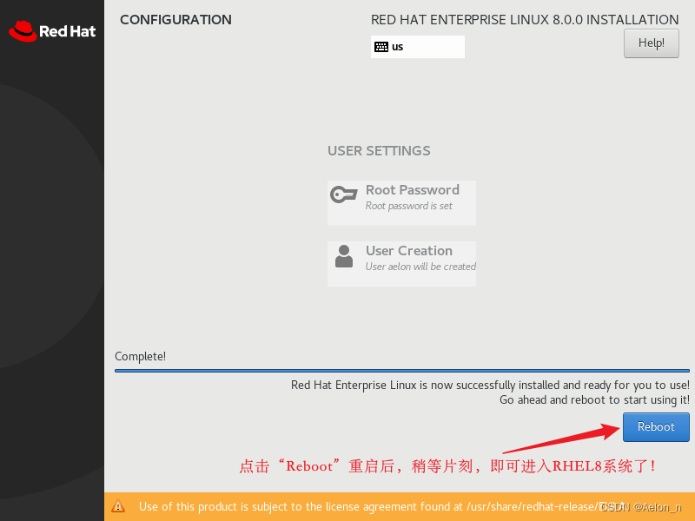Screen dimensions: 695x521
Task: Click the Red Hat fedora logo
Action: coord(23,31)
